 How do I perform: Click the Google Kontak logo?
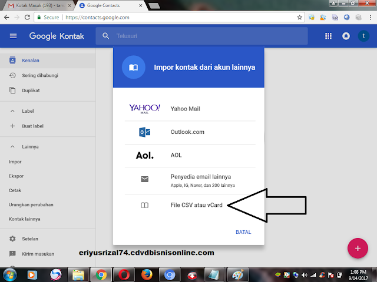point(57,36)
